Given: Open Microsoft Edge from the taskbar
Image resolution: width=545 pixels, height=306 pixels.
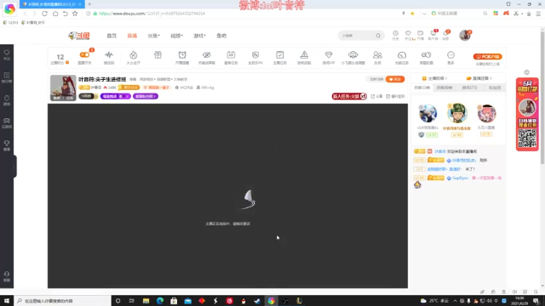Looking at the screenshot, I should pyautogui.click(x=160, y=301).
